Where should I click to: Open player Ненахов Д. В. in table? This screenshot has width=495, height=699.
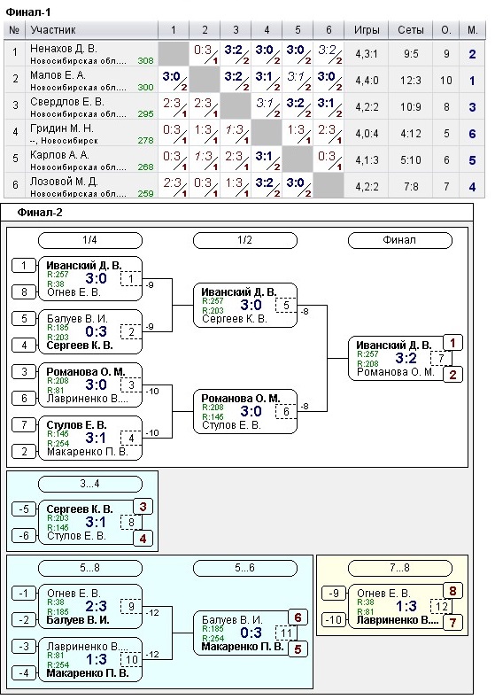click(63, 49)
